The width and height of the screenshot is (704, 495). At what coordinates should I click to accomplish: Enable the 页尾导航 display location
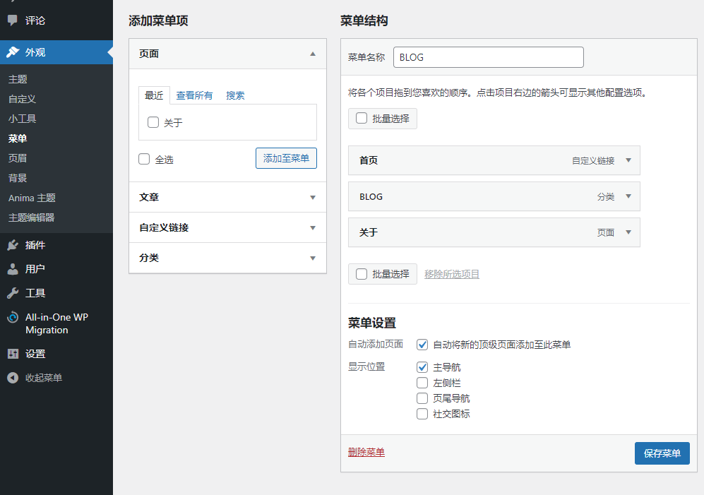[422, 398]
